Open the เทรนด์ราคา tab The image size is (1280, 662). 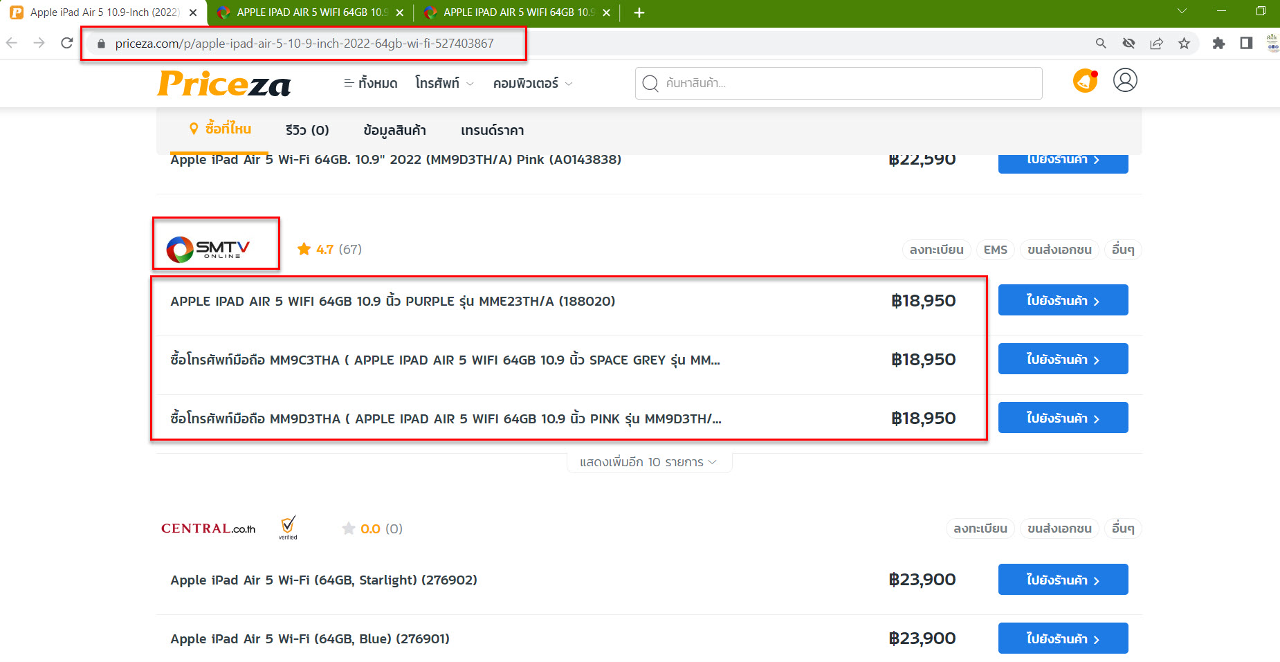(x=493, y=130)
